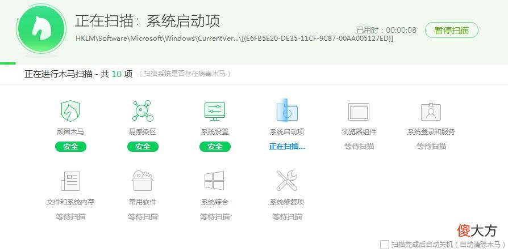Click the 正在扫描：系统启动项 heading
Viewport: 508px width, 252px height.
[148, 21]
